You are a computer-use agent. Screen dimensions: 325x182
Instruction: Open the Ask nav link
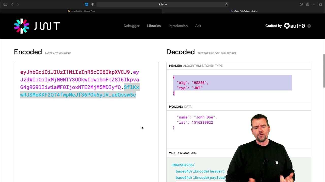(198, 26)
